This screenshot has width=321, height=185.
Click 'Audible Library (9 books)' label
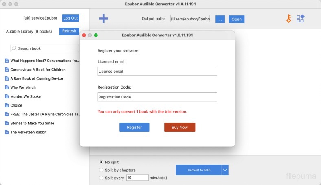coord(29,31)
